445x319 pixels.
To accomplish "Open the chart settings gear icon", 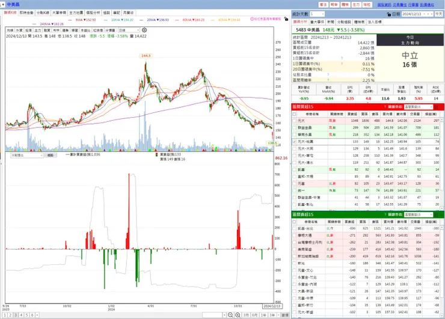I will click(x=144, y=30).
